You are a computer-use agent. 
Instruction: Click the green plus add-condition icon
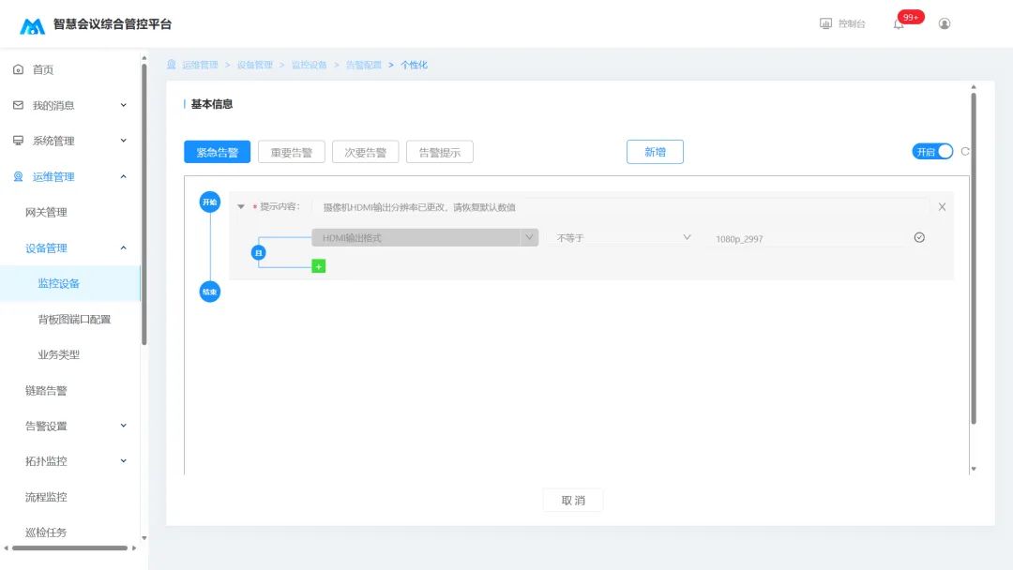[319, 266]
